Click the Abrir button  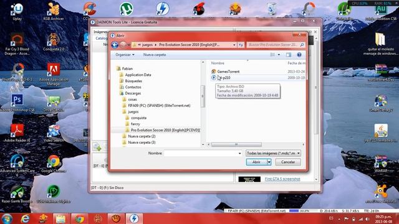click(256, 162)
